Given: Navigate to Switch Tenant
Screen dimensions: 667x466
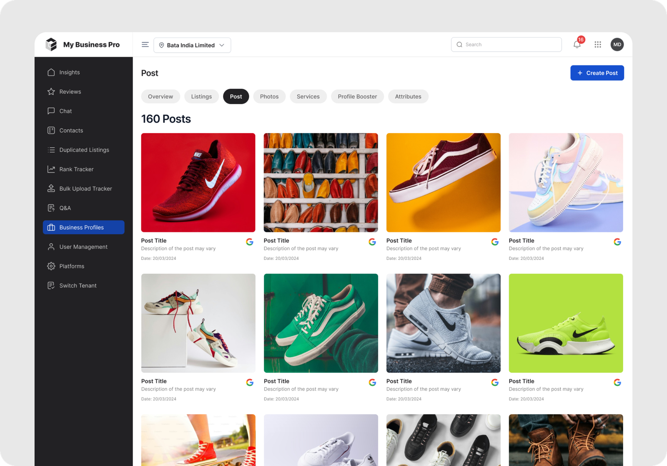Looking at the screenshot, I should 78,286.
